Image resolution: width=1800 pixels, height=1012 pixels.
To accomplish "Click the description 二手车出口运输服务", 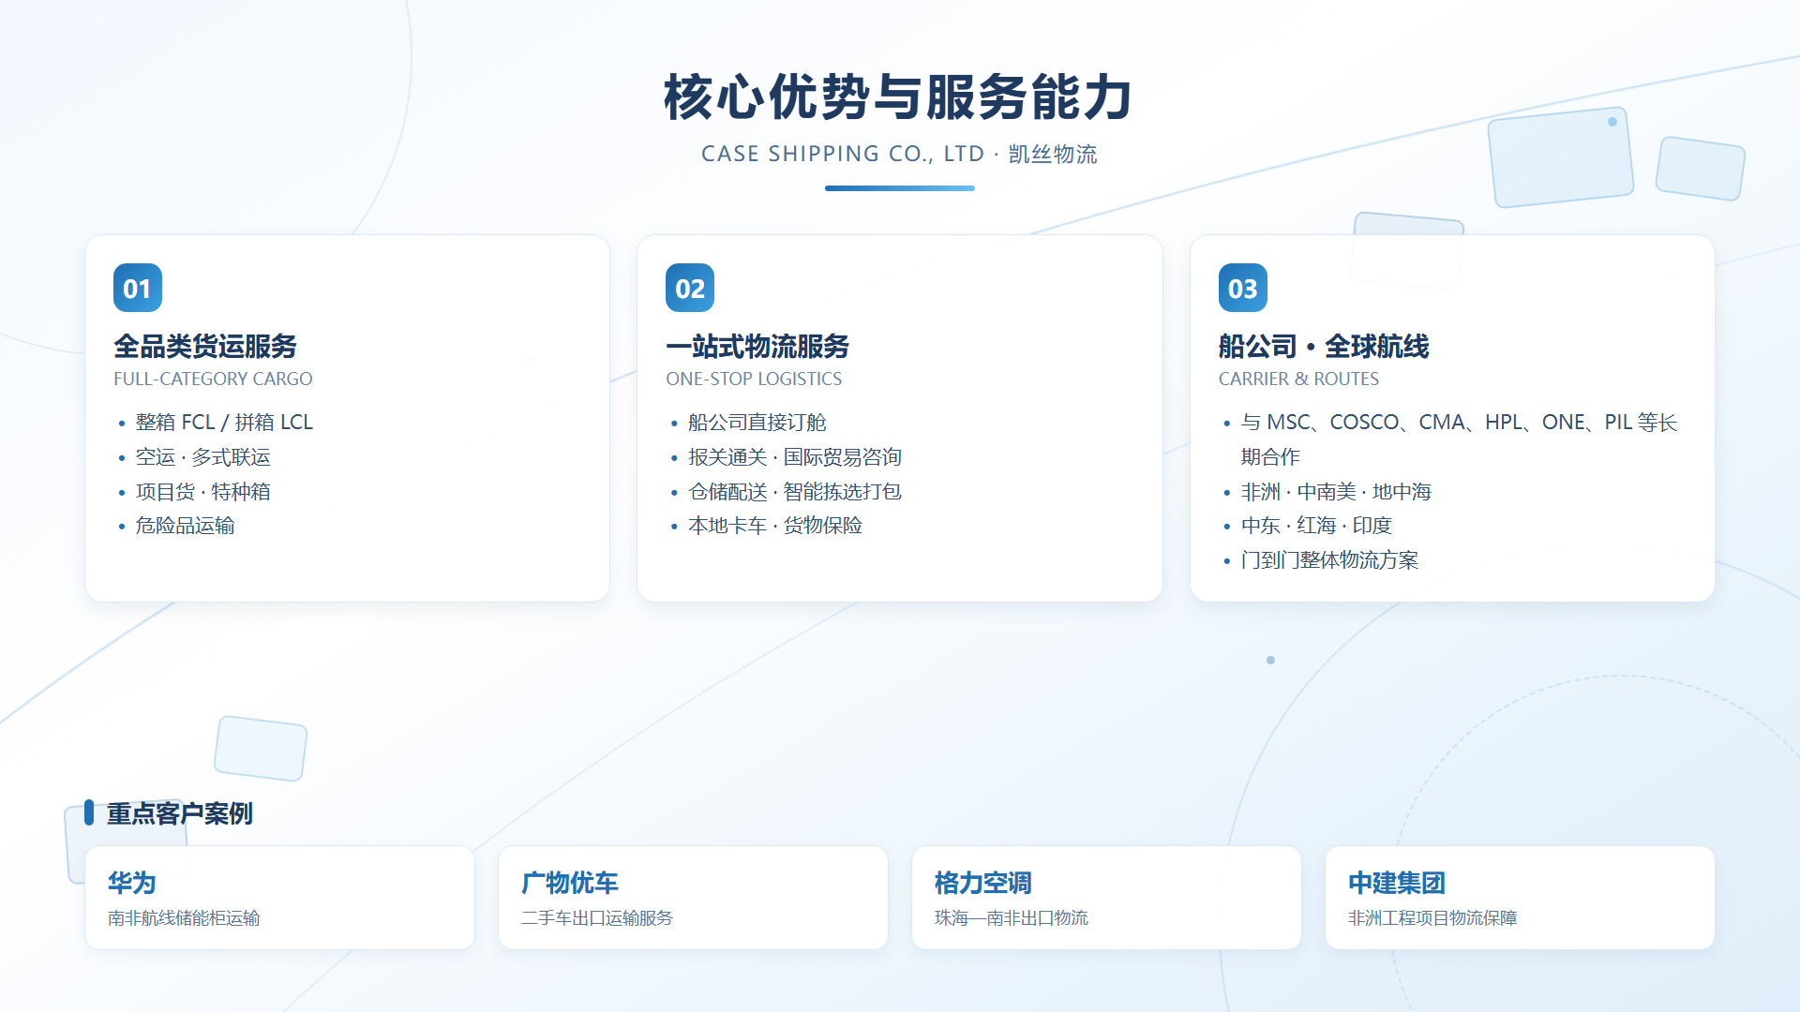I will tap(597, 918).
